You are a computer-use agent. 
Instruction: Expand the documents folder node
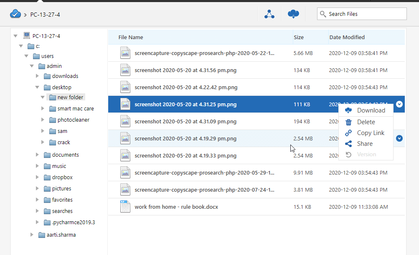pos(37,155)
